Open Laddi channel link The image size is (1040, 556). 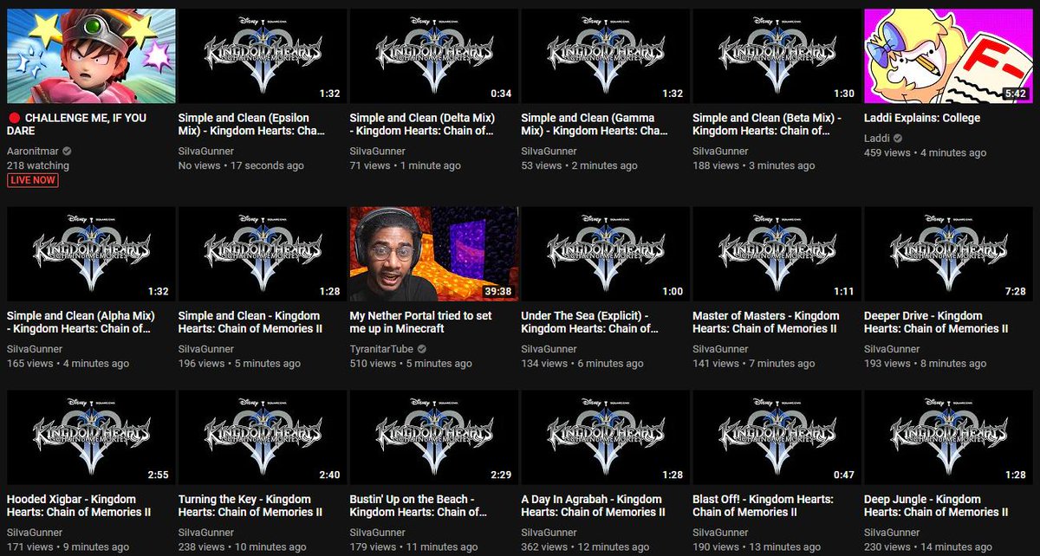click(877, 139)
